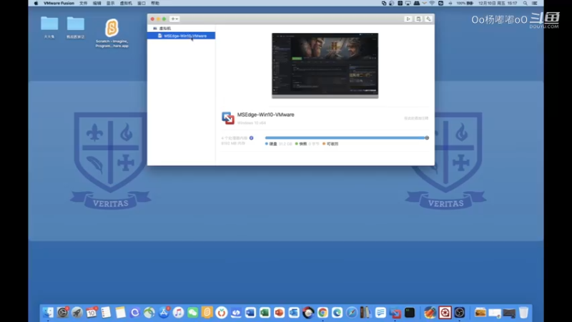Open the snapshots manager toolbar icon
572x322 pixels.
coord(418,19)
